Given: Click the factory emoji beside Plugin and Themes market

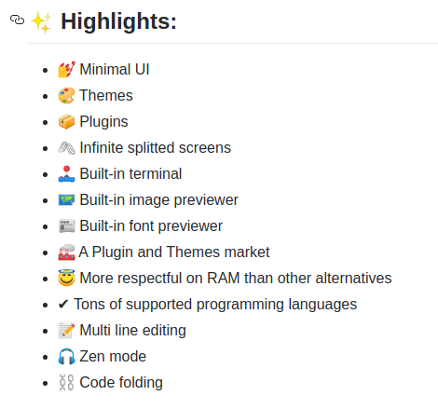Looking at the screenshot, I should [x=66, y=252].
